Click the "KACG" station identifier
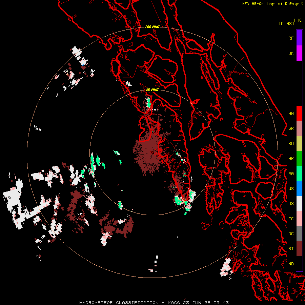The height and width of the screenshot is (305, 305). click(x=174, y=303)
